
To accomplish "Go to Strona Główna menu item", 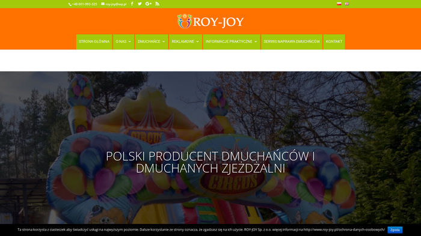I will point(94,41).
